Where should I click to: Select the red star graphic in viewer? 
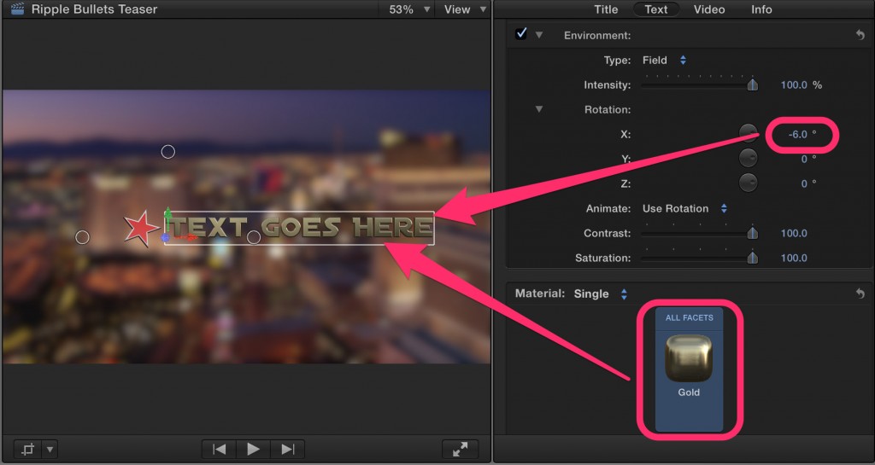pos(141,228)
